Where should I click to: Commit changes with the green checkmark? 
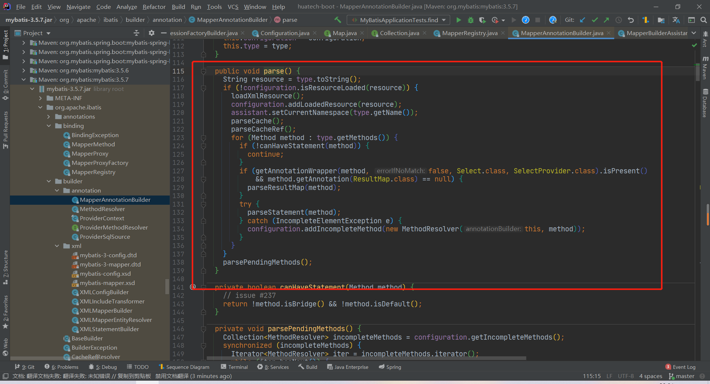click(x=595, y=20)
